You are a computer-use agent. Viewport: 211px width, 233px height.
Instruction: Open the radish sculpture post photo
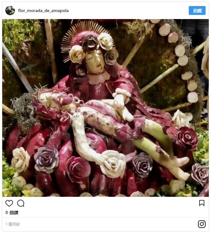point(105,108)
